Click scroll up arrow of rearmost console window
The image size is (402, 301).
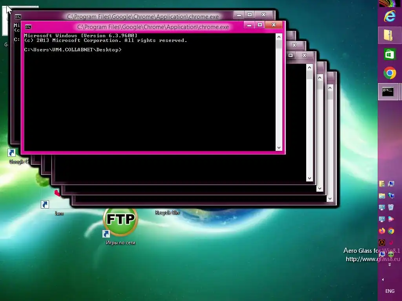tap(330, 88)
